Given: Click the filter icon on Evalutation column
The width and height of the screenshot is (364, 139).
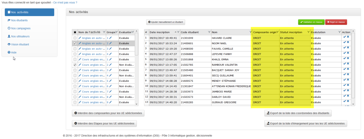Looking at the screenshot, I should 339,32.
